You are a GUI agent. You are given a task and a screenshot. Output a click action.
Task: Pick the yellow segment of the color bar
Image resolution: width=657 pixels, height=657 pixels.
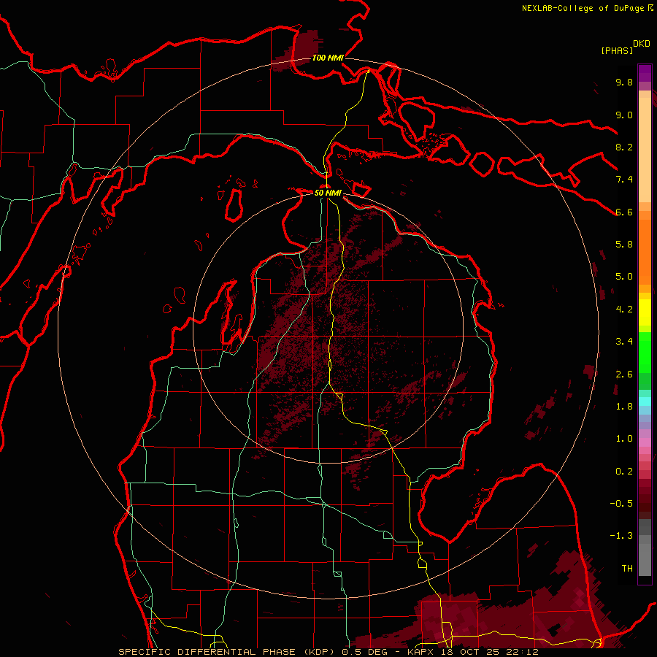(x=645, y=312)
